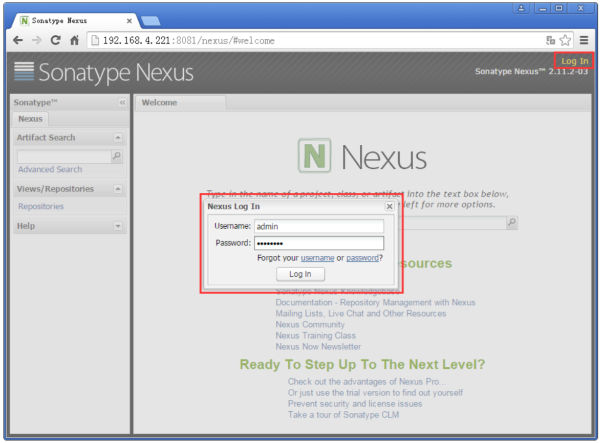The height and width of the screenshot is (443, 603).
Task: Click the browser Back arrow
Action: (x=18, y=40)
